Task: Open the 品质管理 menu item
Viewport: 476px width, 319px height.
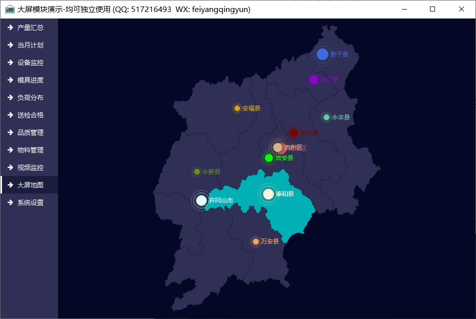Action: pos(29,132)
